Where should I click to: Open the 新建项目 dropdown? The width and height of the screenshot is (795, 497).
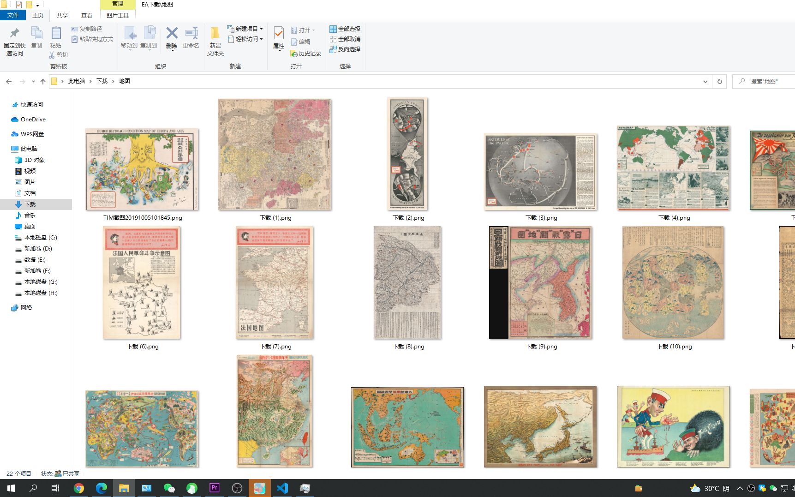[245, 29]
